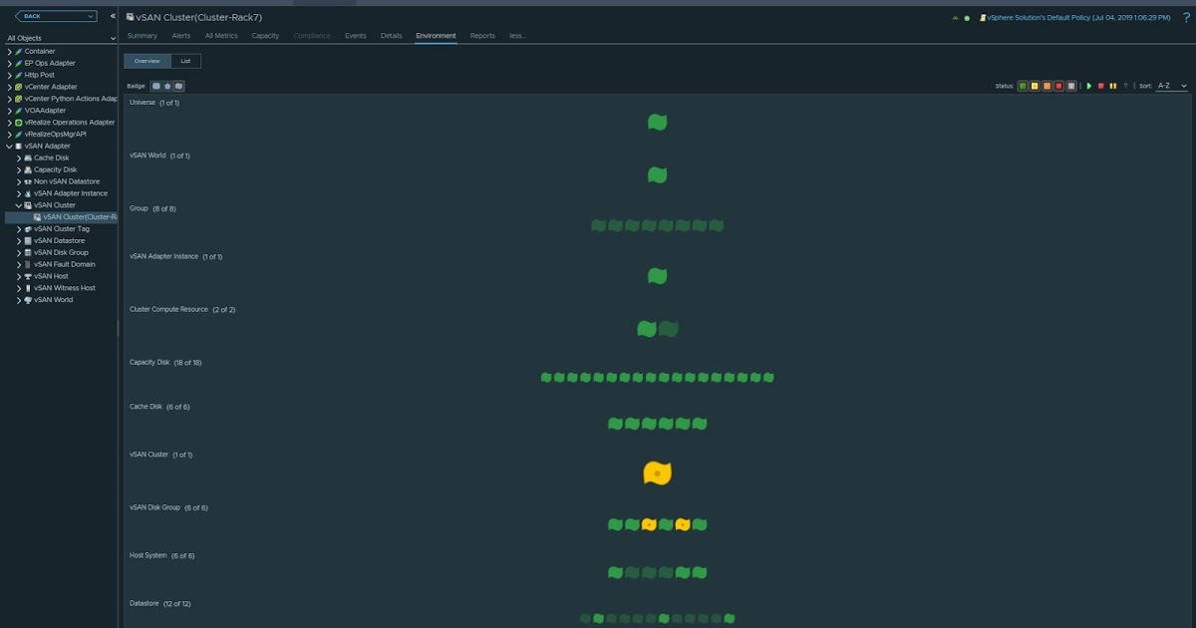
Task: Switch to List view
Action: [x=185, y=61]
